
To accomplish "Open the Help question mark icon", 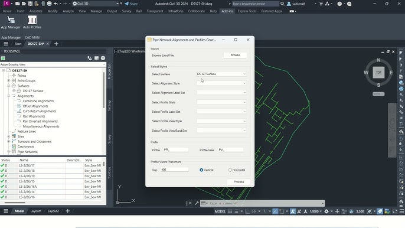I will pos(339,4).
